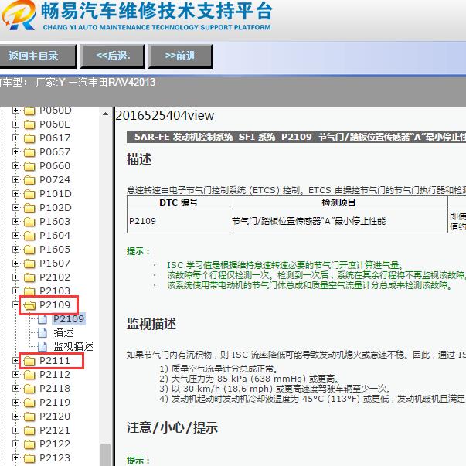This screenshot has height=466, width=466.
Task: Open the P101D folder icon
Action: click(x=29, y=195)
